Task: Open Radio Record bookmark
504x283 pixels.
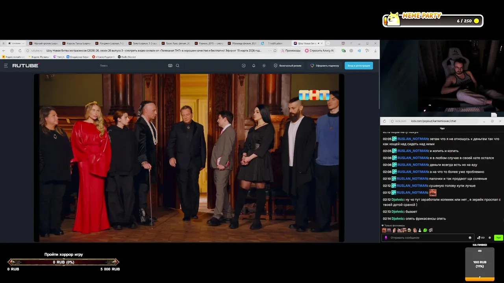Action: click(127, 57)
